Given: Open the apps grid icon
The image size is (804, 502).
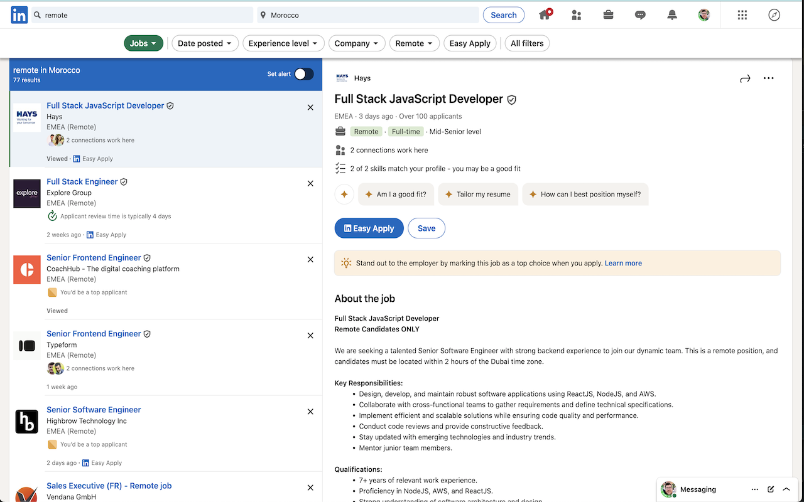Looking at the screenshot, I should coord(742,15).
